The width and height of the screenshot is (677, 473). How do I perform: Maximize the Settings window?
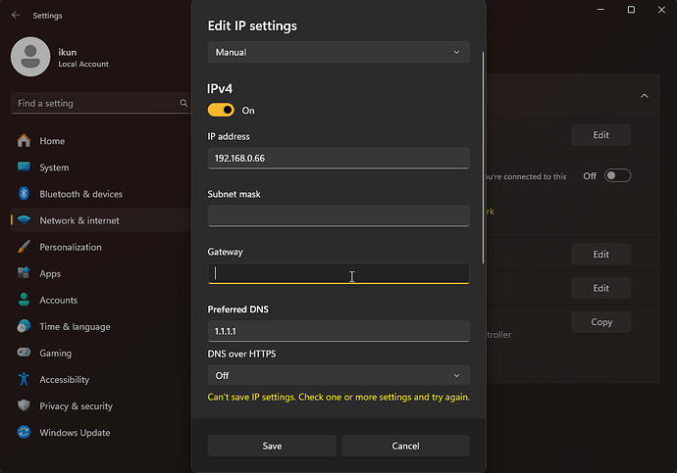631,10
